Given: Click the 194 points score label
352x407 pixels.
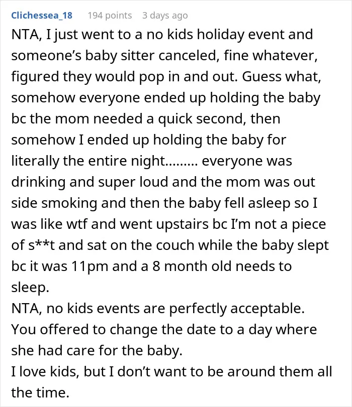Looking at the screenshot, I should 110,16.
